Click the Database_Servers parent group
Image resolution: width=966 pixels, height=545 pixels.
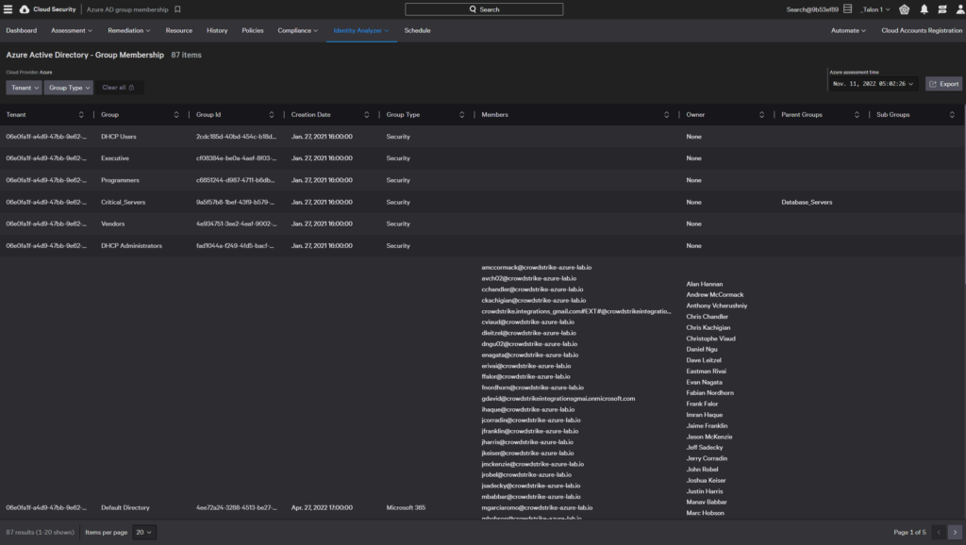(x=807, y=202)
